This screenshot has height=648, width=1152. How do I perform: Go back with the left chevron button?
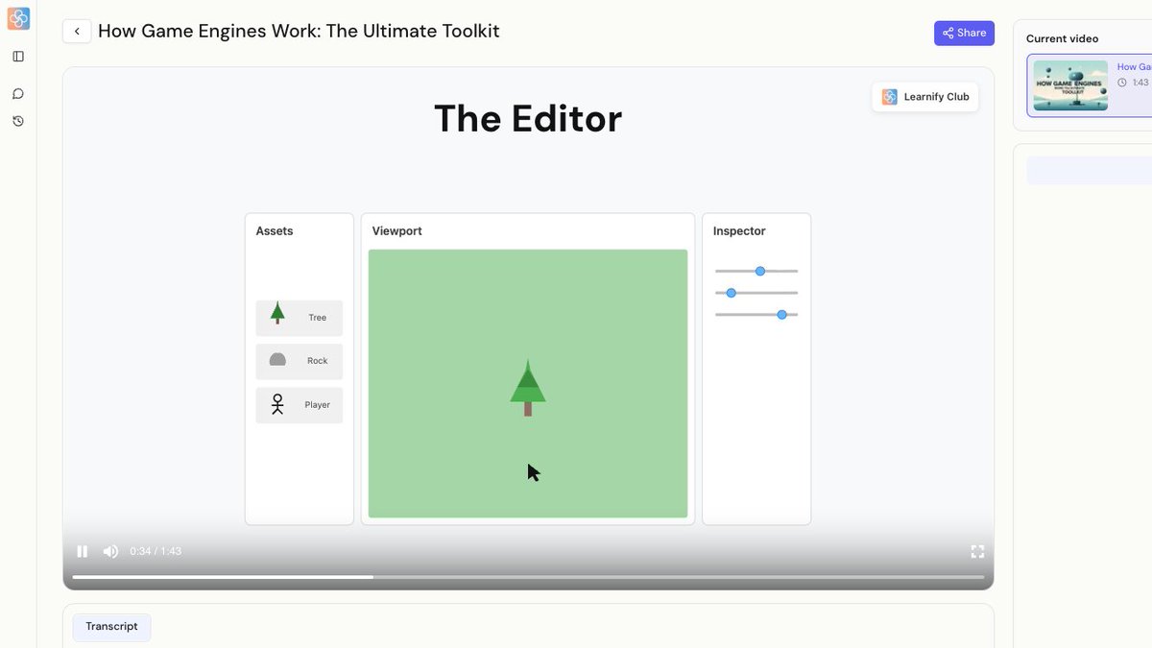click(77, 32)
